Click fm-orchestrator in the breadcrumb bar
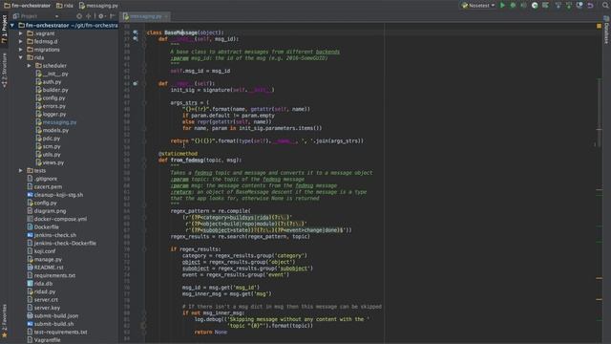The image size is (611, 344). 27,6
